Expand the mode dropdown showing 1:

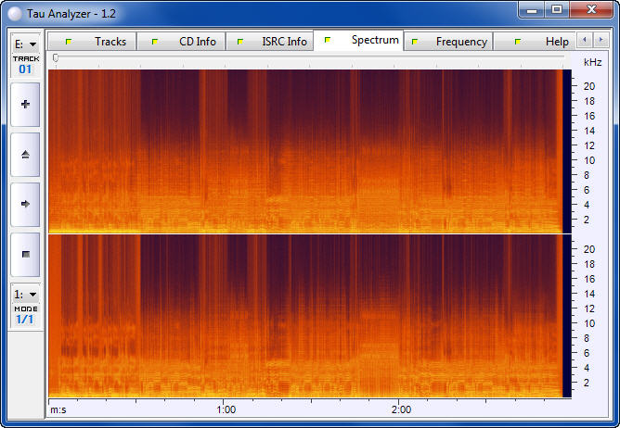(26, 295)
